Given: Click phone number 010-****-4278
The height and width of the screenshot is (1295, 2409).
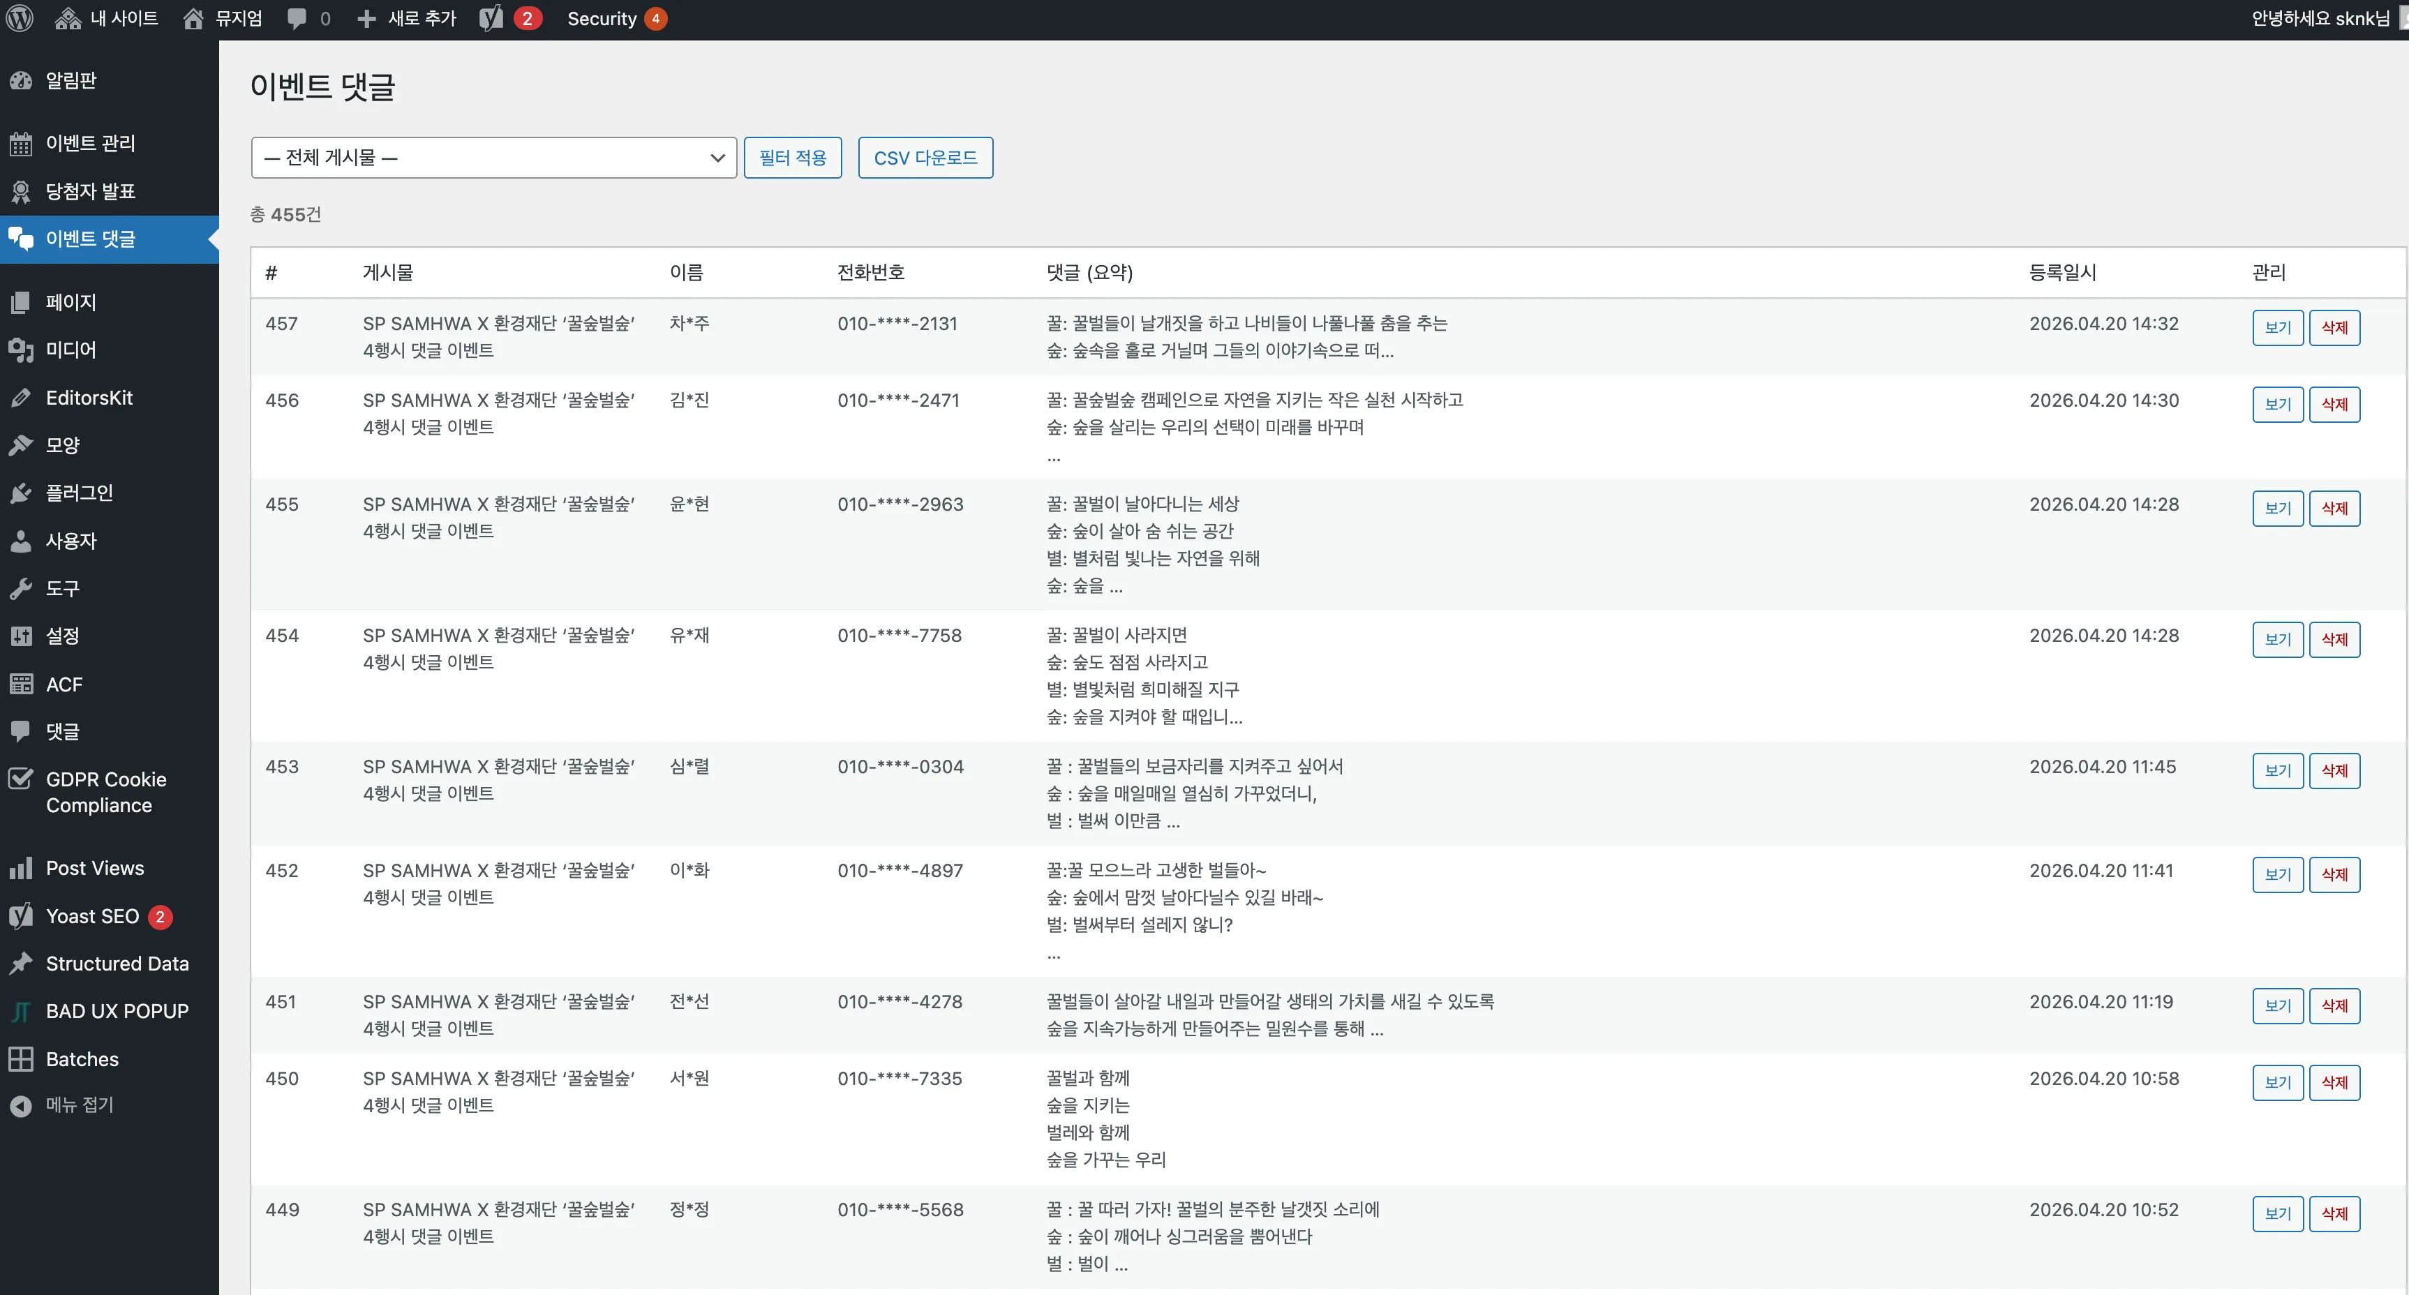Looking at the screenshot, I should pyautogui.click(x=900, y=1001).
